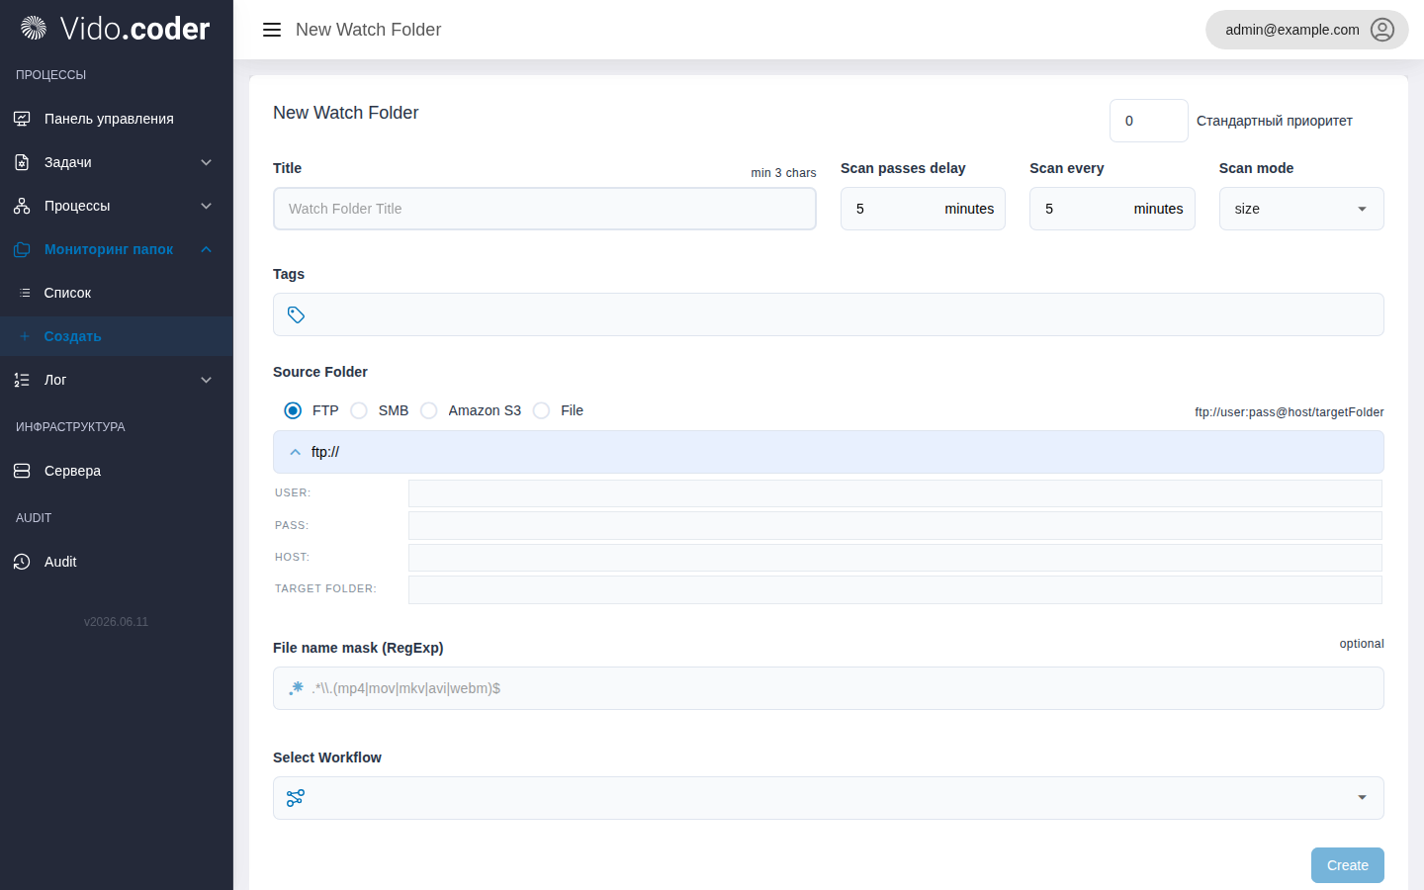Collapse the ftp:// details chevron
Image resolution: width=1424 pixels, height=890 pixels.
(295, 452)
